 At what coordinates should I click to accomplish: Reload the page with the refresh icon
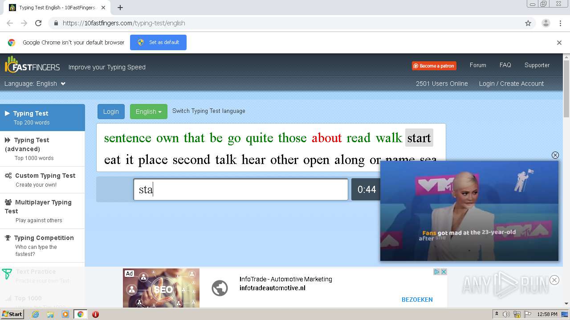tap(38, 23)
